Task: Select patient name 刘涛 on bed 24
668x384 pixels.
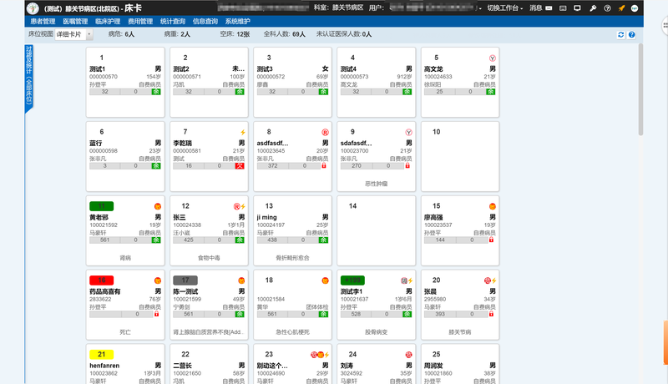Action: click(347, 366)
